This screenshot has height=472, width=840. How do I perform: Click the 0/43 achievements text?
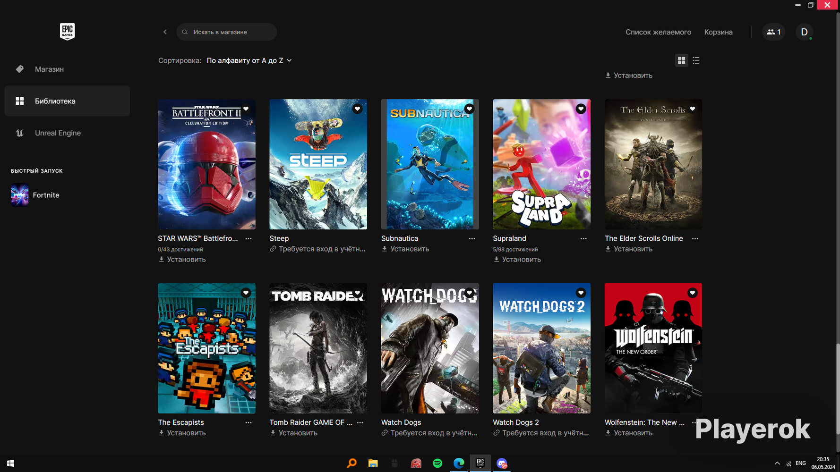(180, 249)
